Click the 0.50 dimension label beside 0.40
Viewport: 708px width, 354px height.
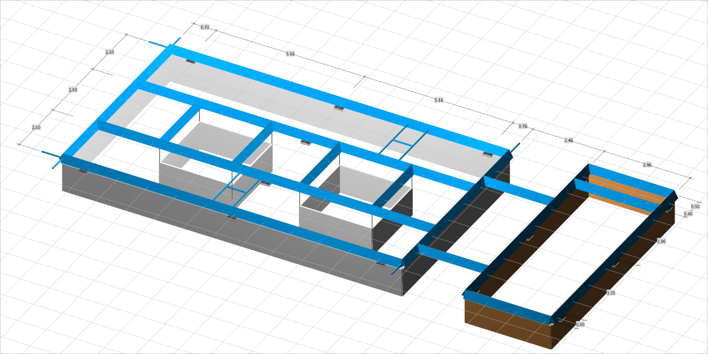(695, 207)
